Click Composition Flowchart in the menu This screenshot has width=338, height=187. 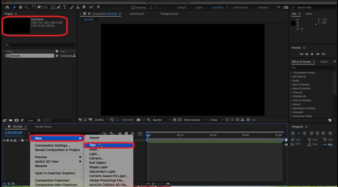52,180
